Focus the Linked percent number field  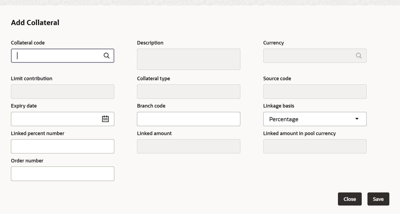(62, 146)
